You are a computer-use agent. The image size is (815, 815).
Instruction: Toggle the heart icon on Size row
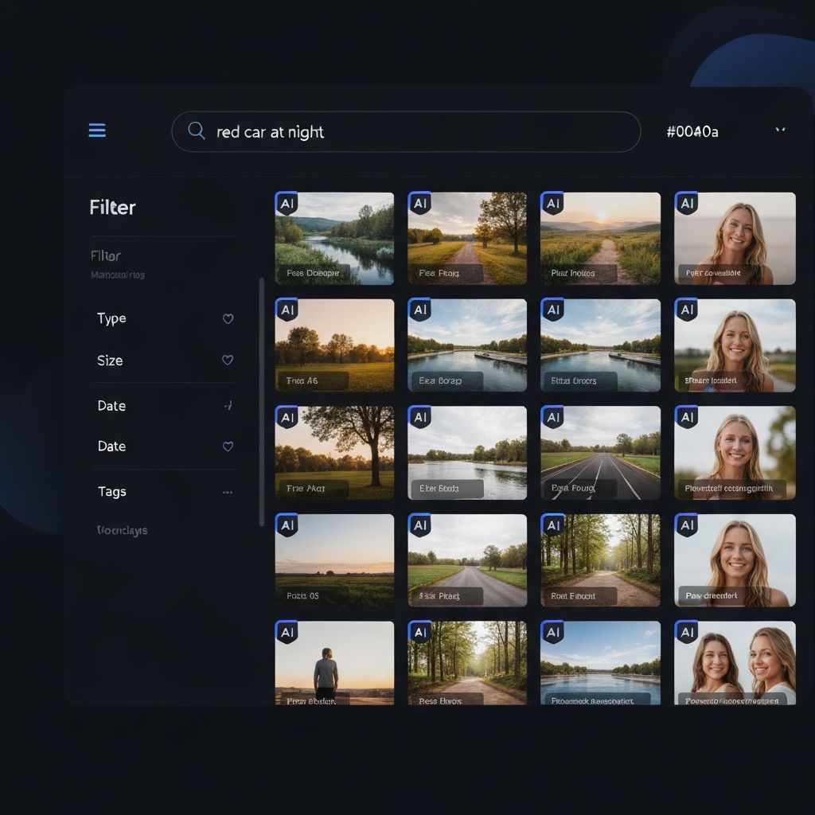pyautogui.click(x=227, y=360)
